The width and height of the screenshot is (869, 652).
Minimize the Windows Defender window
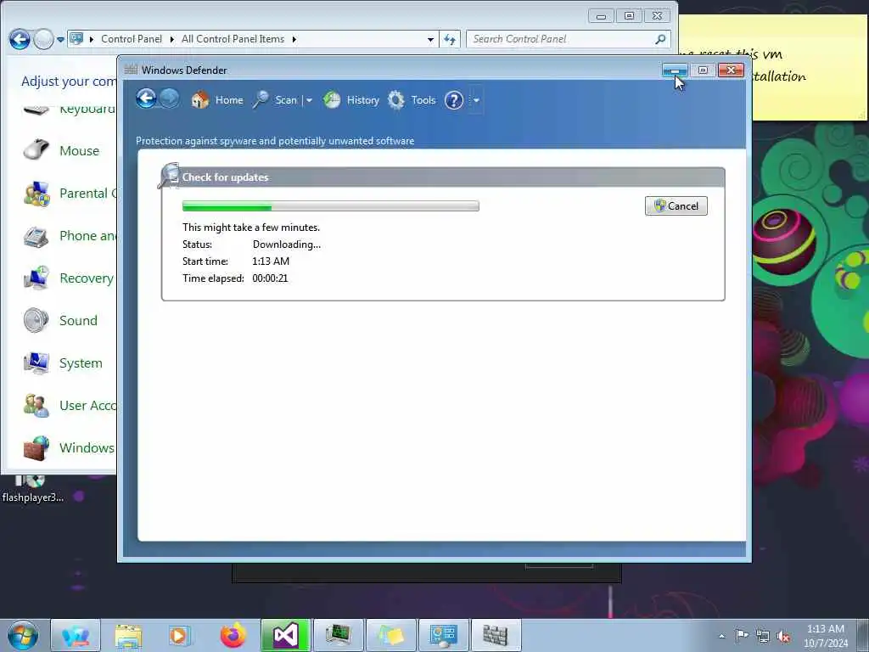[675, 70]
